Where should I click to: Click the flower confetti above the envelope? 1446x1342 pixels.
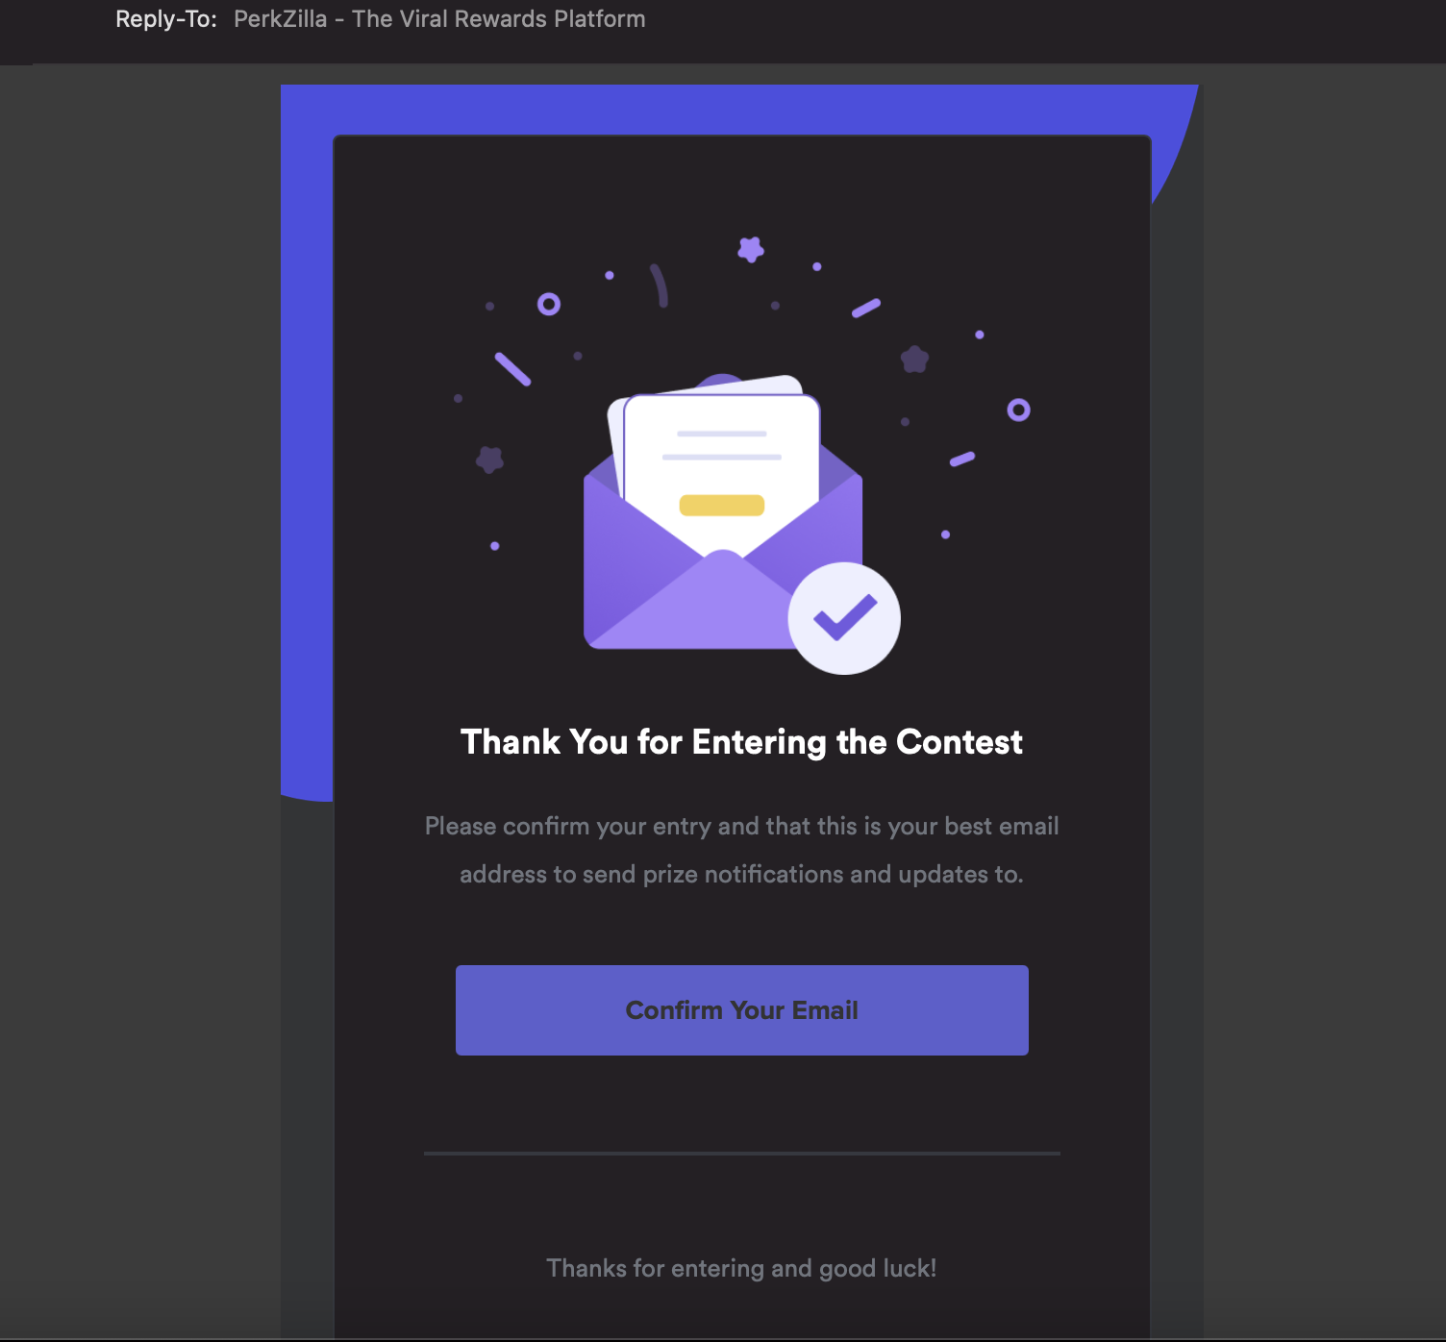coord(751,250)
